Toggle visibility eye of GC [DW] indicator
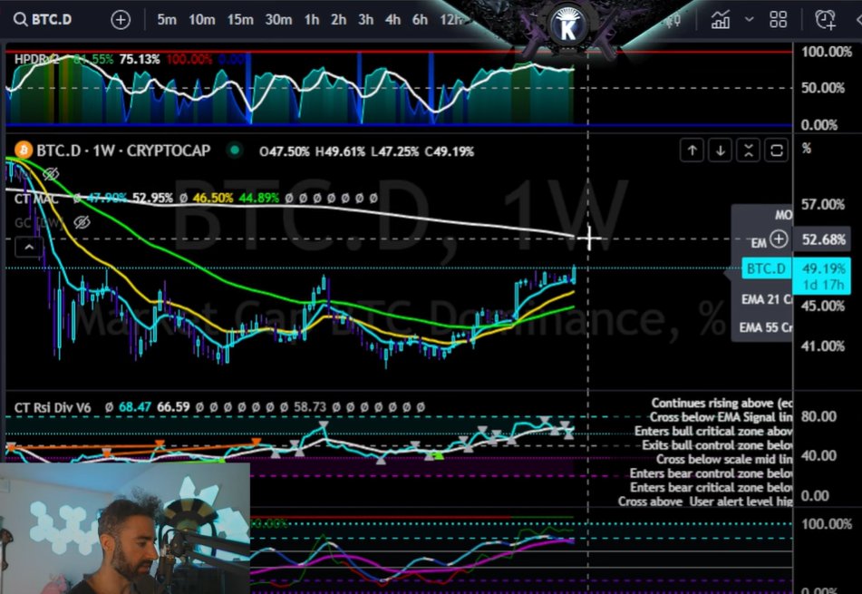 click(x=82, y=222)
